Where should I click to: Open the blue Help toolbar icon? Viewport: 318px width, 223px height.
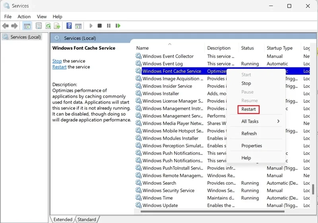pyautogui.click(x=69, y=26)
